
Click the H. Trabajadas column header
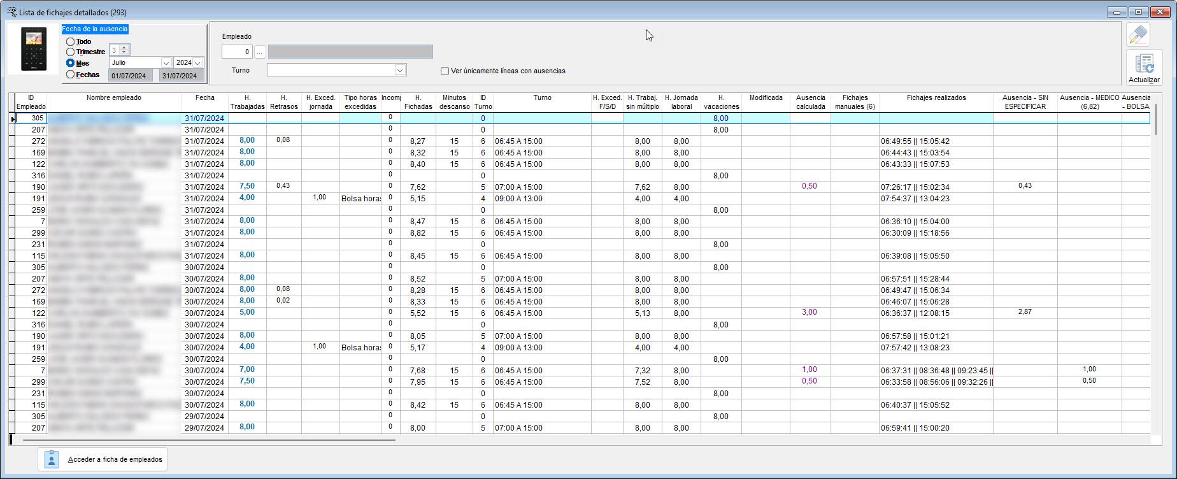pos(247,102)
